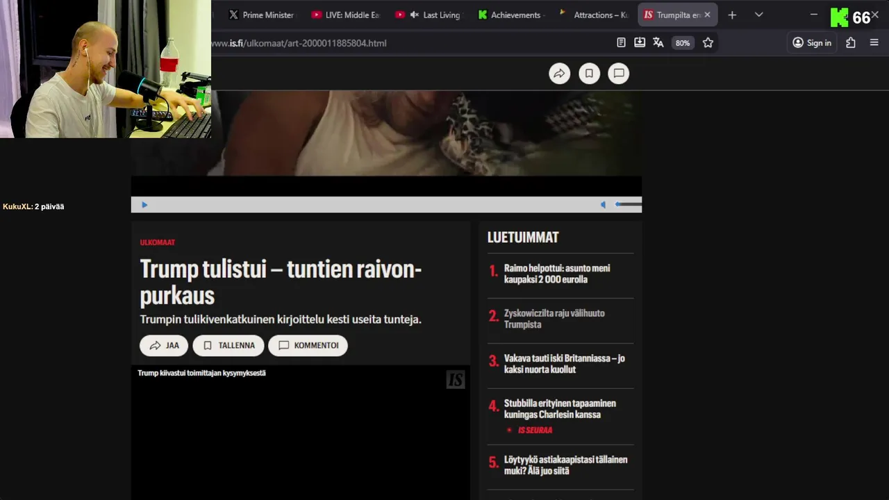
Task: Click the streamer webcam overlay
Action: click(106, 69)
